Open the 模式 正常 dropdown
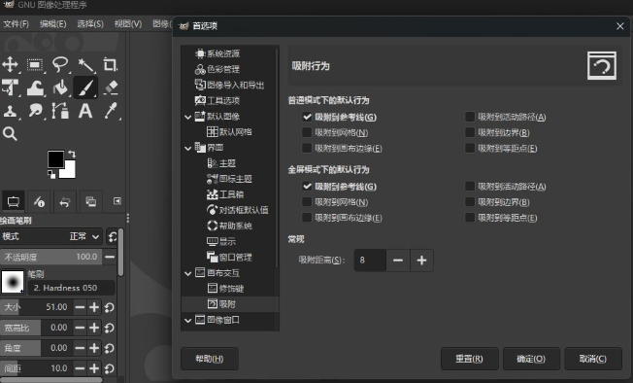This screenshot has height=383, width=633. pos(51,236)
